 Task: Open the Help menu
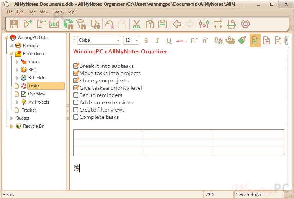(70, 12)
